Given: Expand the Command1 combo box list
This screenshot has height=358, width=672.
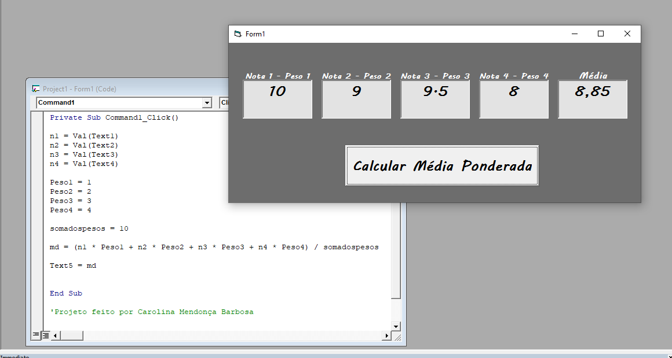Looking at the screenshot, I should pos(207,102).
